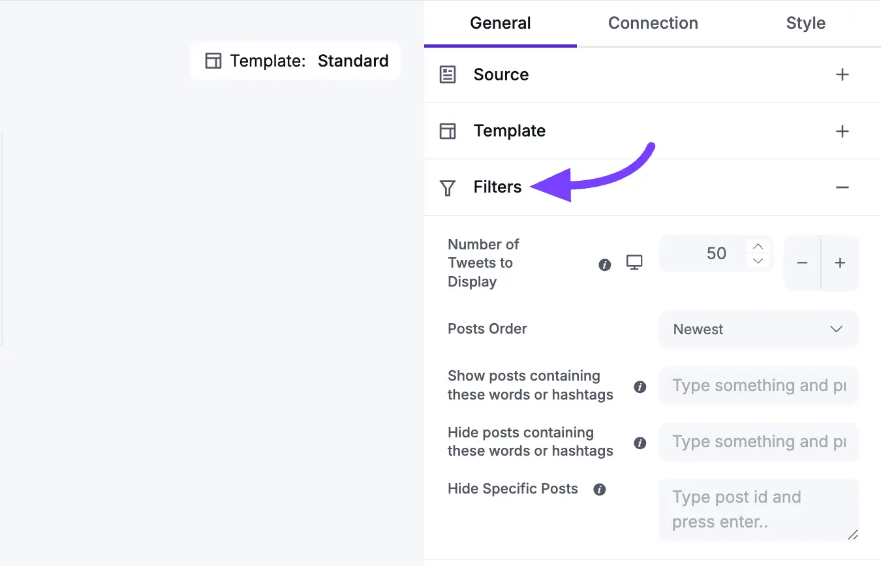
Task: Click the info icon beside Hide Specific Posts
Action: tap(599, 489)
